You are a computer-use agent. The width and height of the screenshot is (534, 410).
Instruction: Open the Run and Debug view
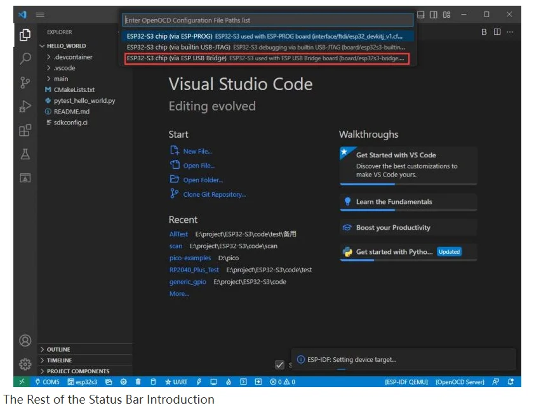25,106
